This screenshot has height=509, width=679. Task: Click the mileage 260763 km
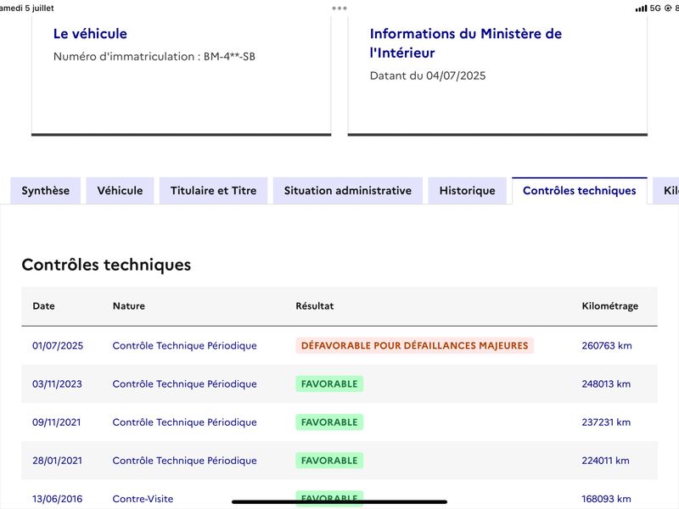(x=607, y=346)
